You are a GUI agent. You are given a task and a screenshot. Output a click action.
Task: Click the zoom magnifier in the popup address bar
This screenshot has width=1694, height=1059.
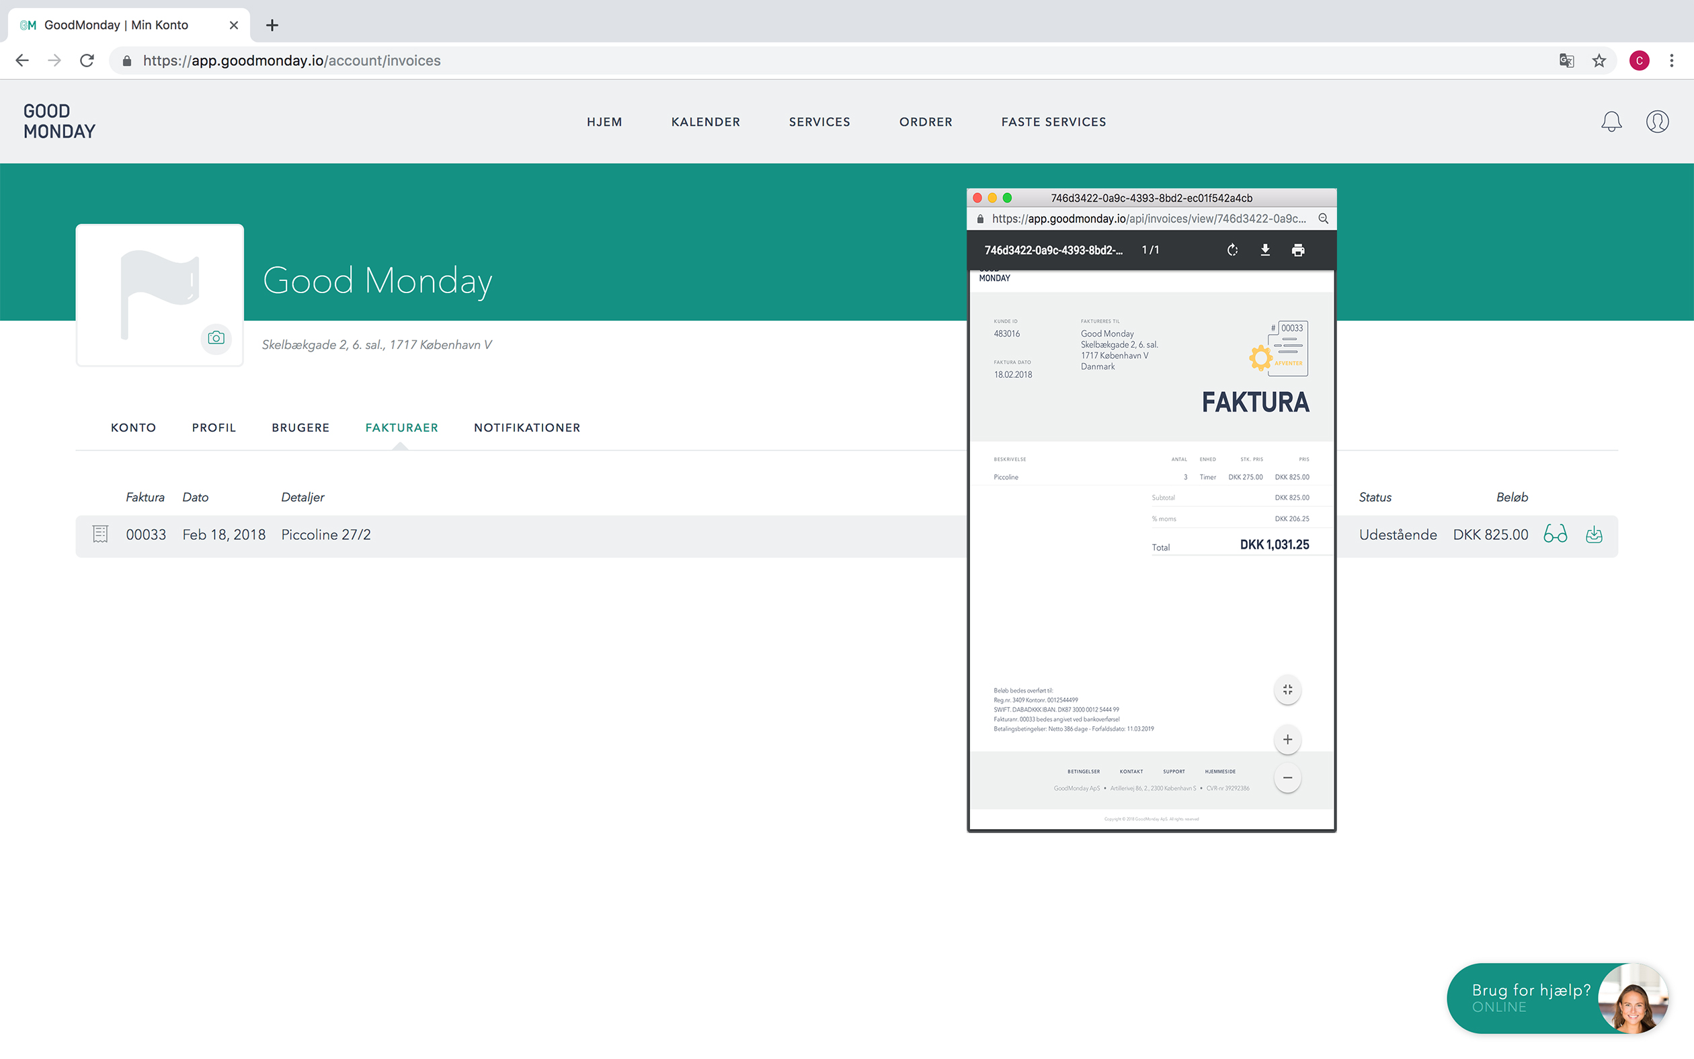1323,219
